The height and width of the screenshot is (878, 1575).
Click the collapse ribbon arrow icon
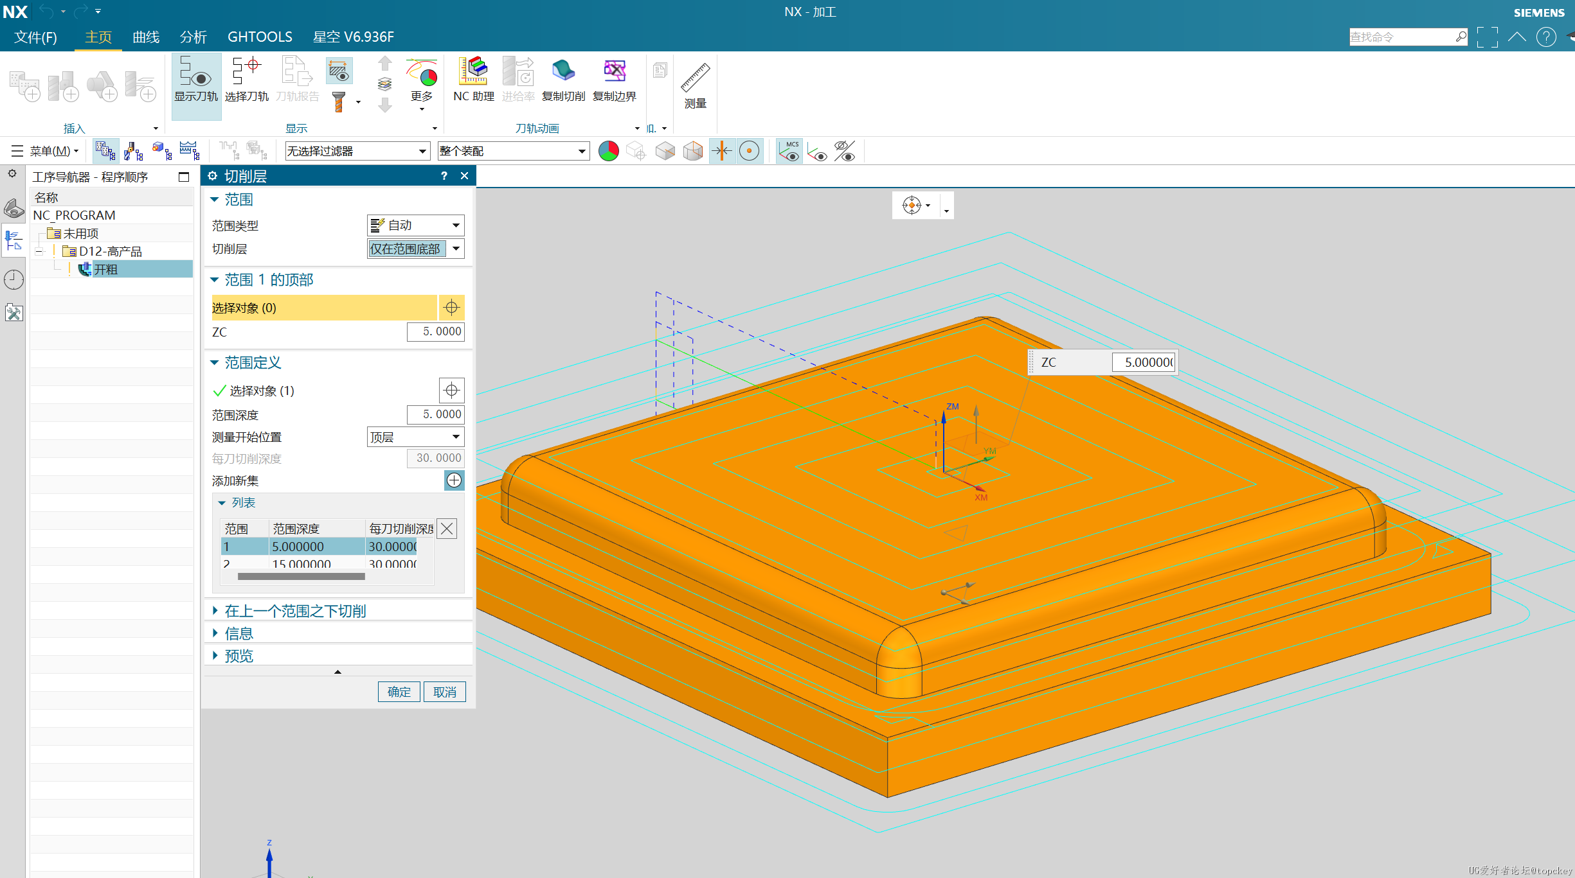pos(1517,37)
